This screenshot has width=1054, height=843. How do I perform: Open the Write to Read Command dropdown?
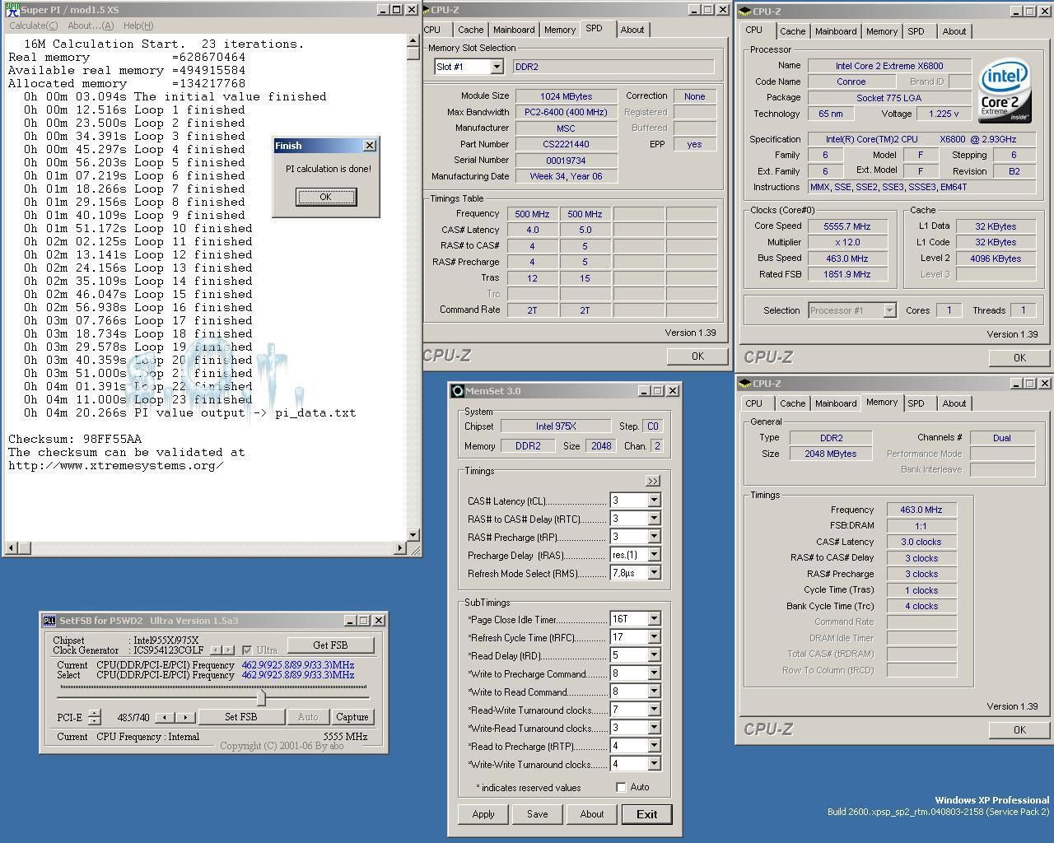pyautogui.click(x=654, y=692)
